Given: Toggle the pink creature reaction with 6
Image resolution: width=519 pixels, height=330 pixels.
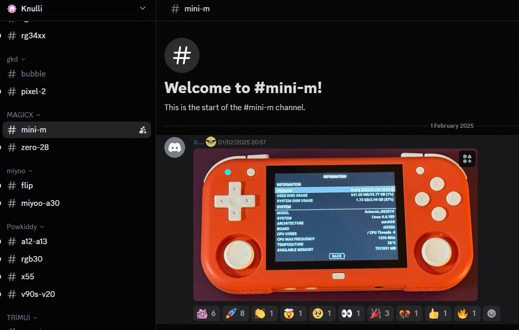Looking at the screenshot, I should click(207, 313).
